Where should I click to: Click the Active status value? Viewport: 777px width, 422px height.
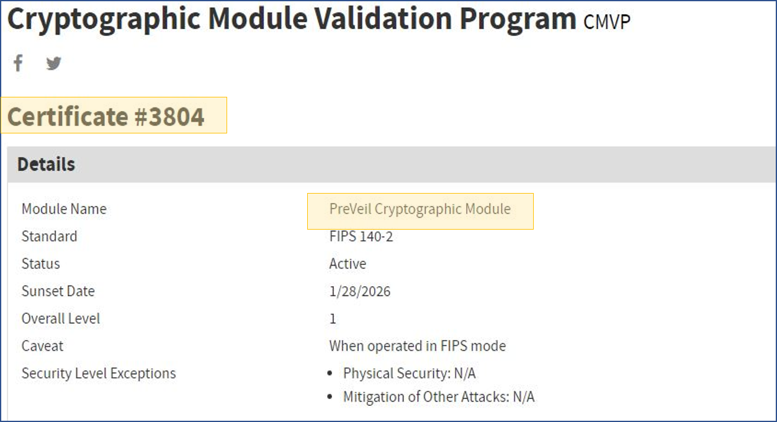click(348, 264)
